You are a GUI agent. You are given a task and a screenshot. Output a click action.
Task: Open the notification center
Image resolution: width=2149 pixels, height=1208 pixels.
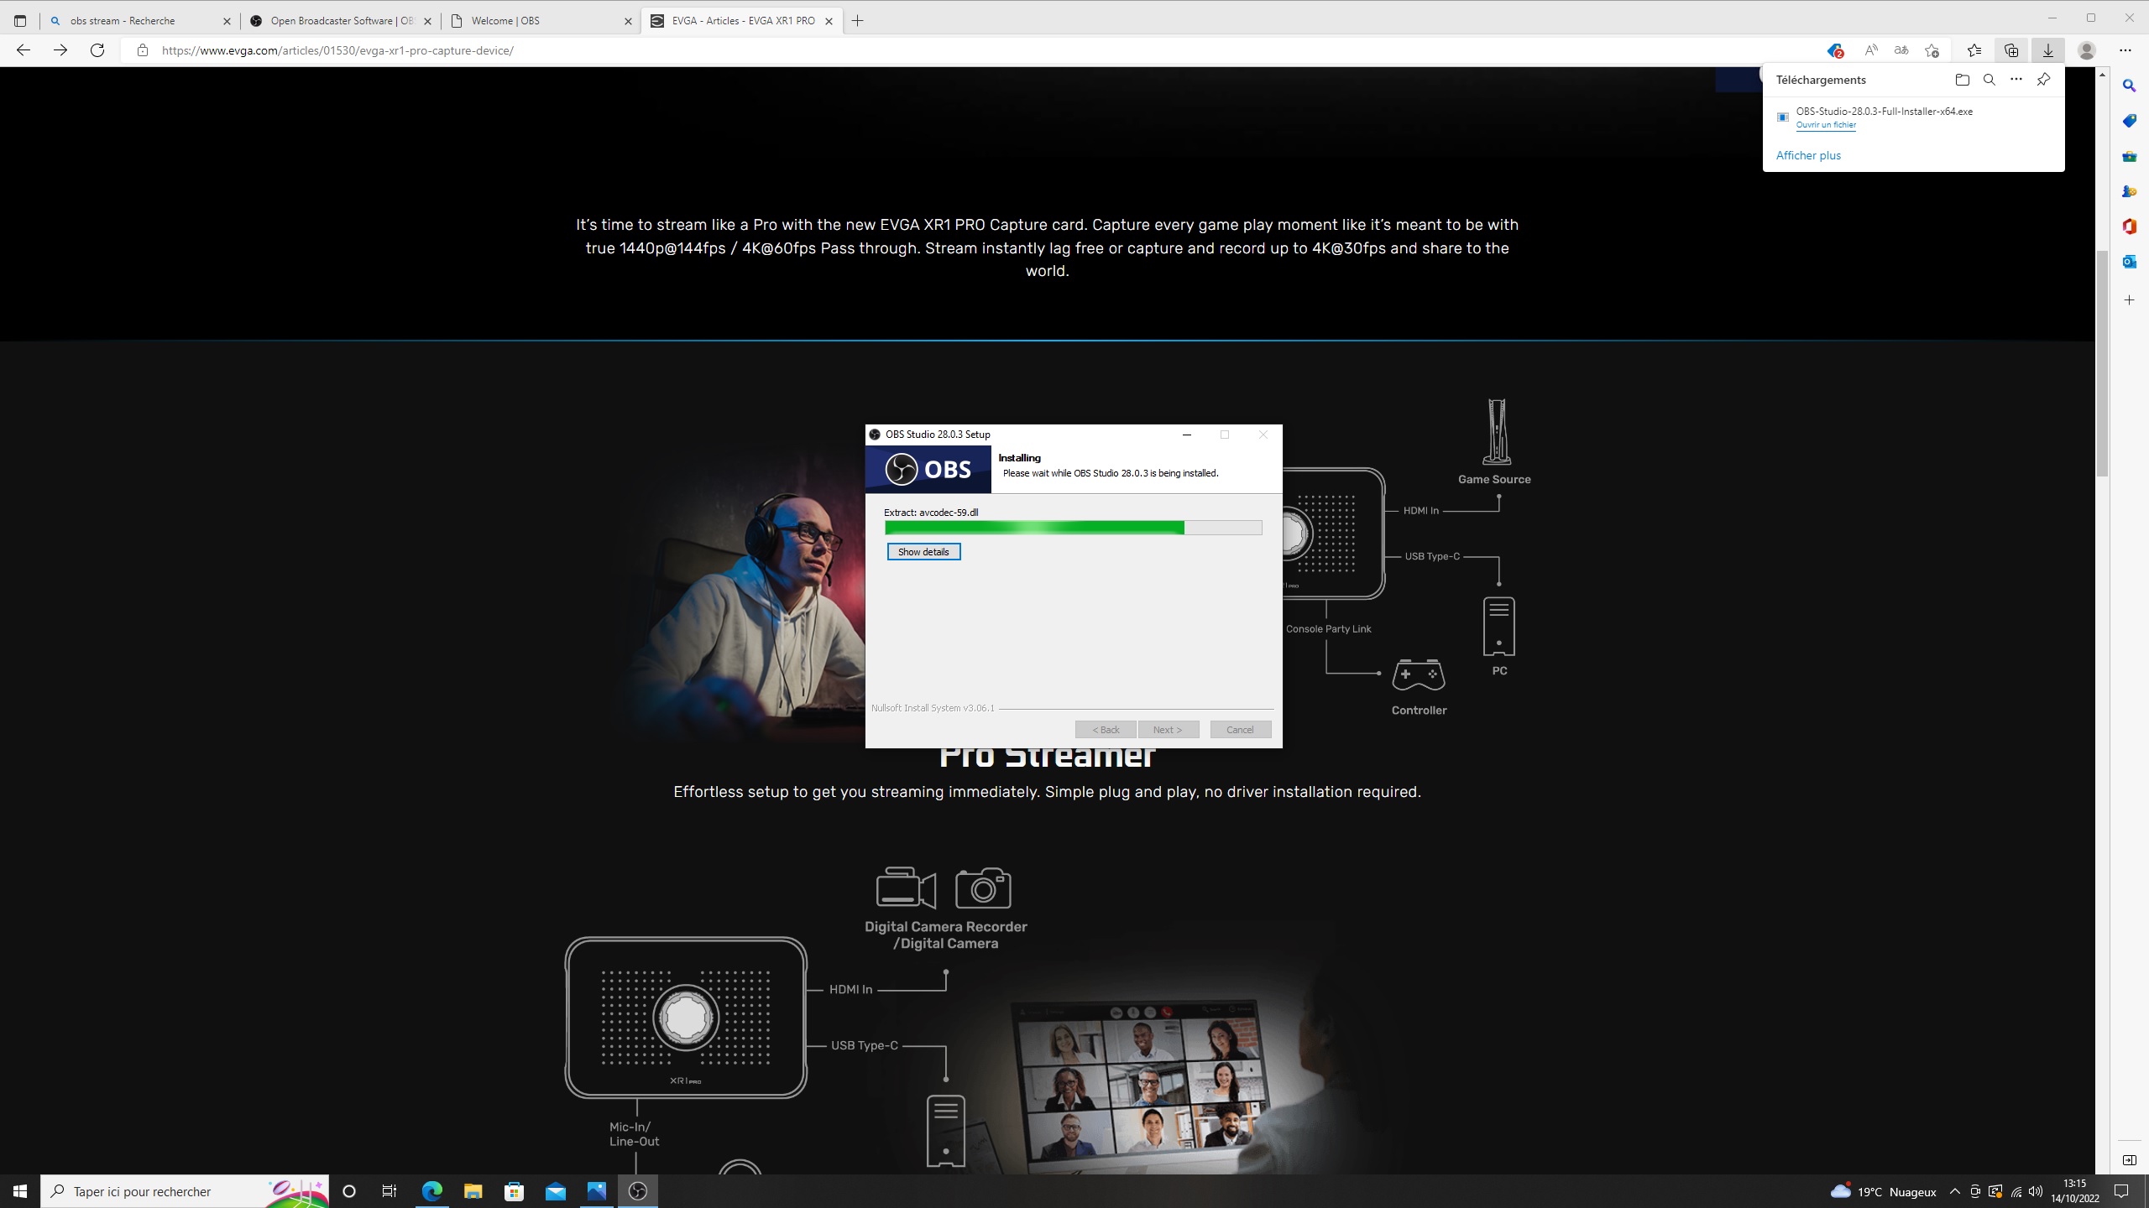[x=2121, y=1191]
